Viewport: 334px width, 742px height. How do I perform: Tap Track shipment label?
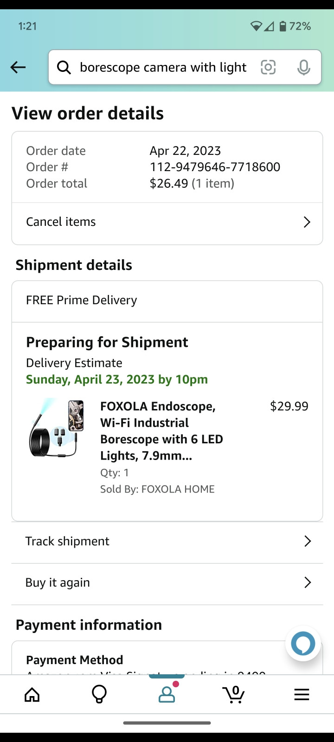[x=67, y=541]
